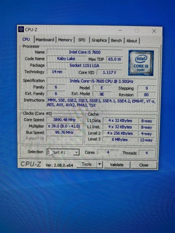This screenshot has width=175, height=233.
Task: Open the Memory tab
Action: tap(65, 40)
